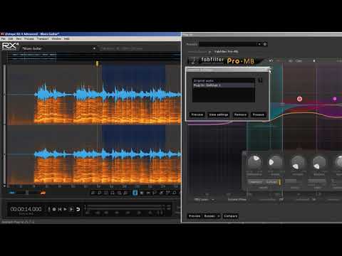Click the bottom Preview button in plug-in window
This screenshot has height=256, width=342.
click(x=195, y=216)
